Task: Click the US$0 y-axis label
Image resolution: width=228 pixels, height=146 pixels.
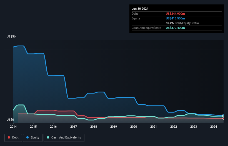Action: click(10, 120)
